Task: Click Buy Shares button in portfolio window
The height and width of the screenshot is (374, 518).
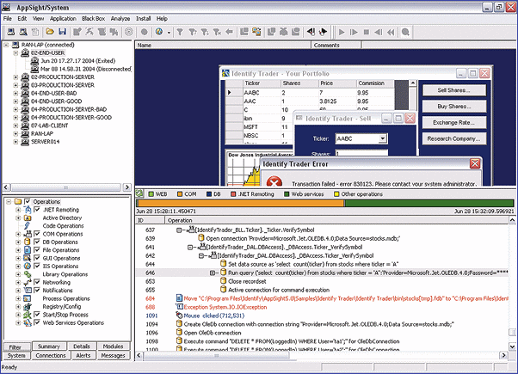Action: click(454, 107)
